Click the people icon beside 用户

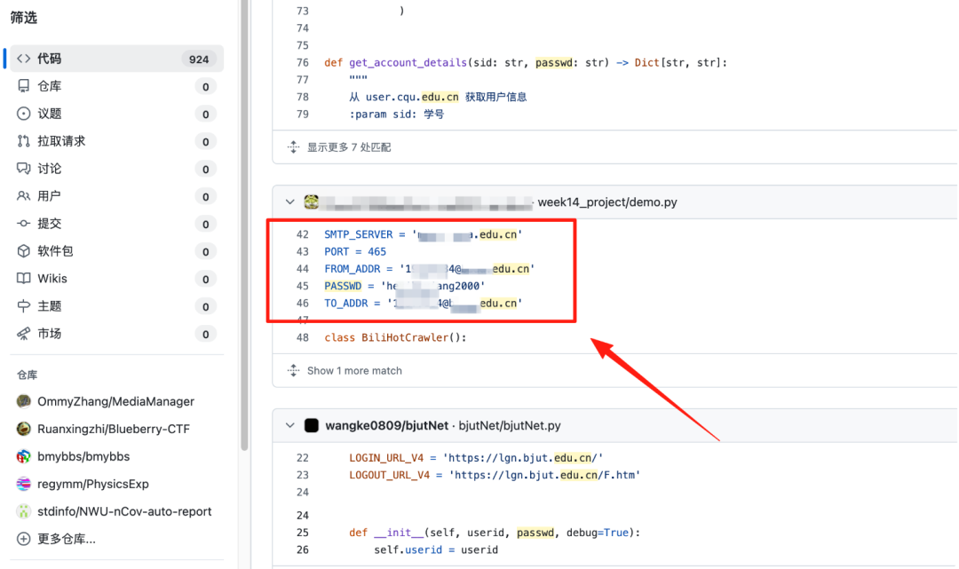(x=23, y=196)
